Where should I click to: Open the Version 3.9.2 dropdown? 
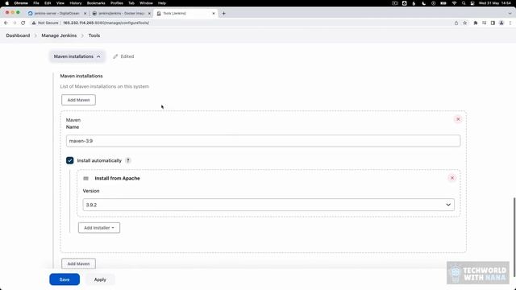coord(268,205)
